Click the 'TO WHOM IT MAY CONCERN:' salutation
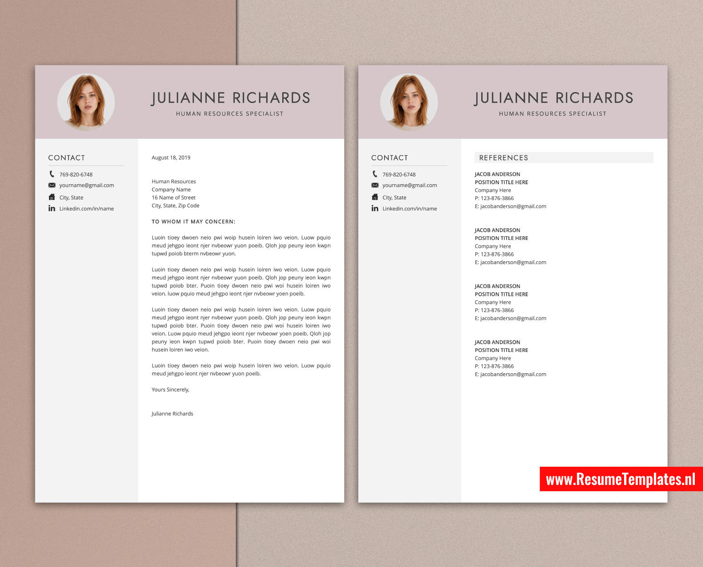 [193, 222]
